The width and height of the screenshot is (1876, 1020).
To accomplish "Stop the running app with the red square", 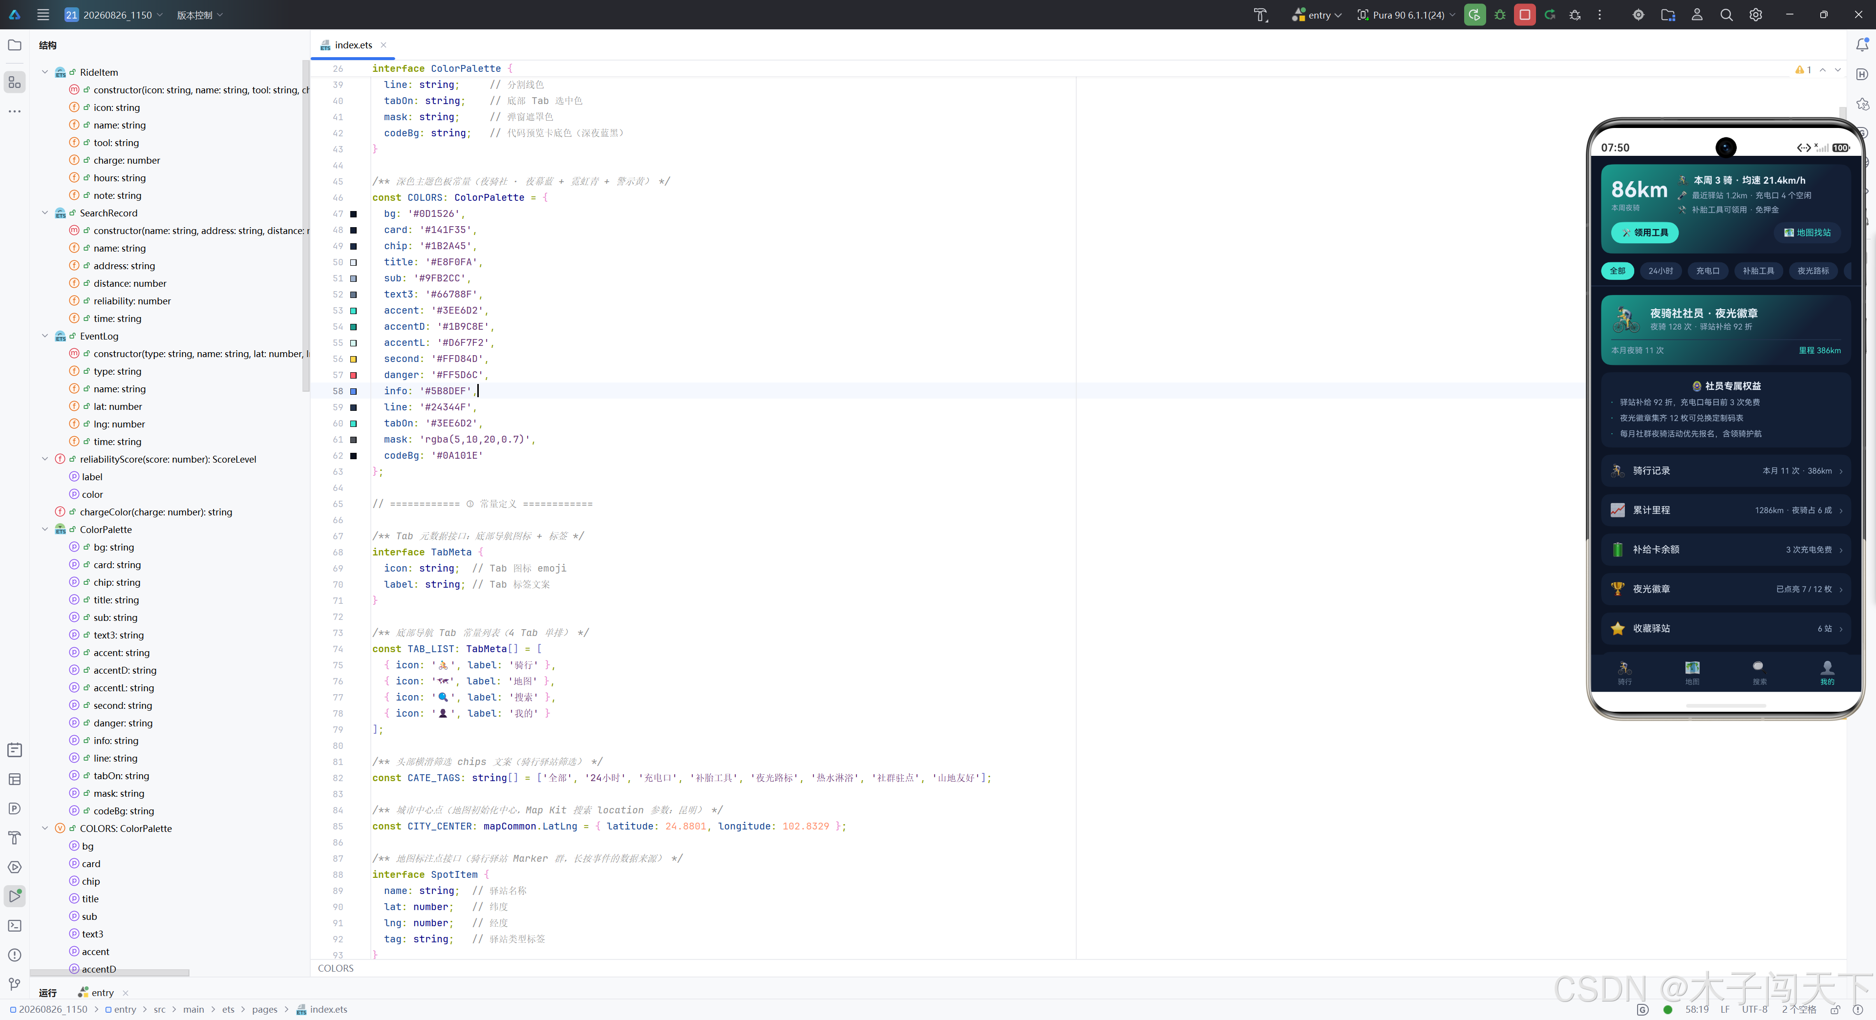I will (x=1524, y=15).
